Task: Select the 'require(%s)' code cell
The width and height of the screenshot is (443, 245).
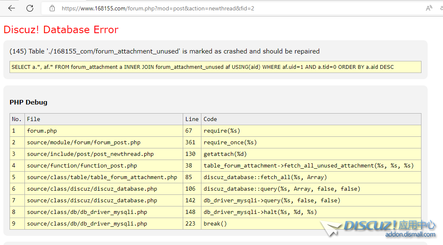Action: point(311,131)
